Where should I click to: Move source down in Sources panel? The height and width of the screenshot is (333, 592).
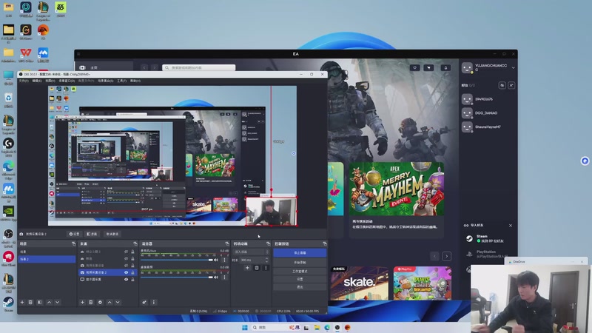pyautogui.click(x=118, y=303)
